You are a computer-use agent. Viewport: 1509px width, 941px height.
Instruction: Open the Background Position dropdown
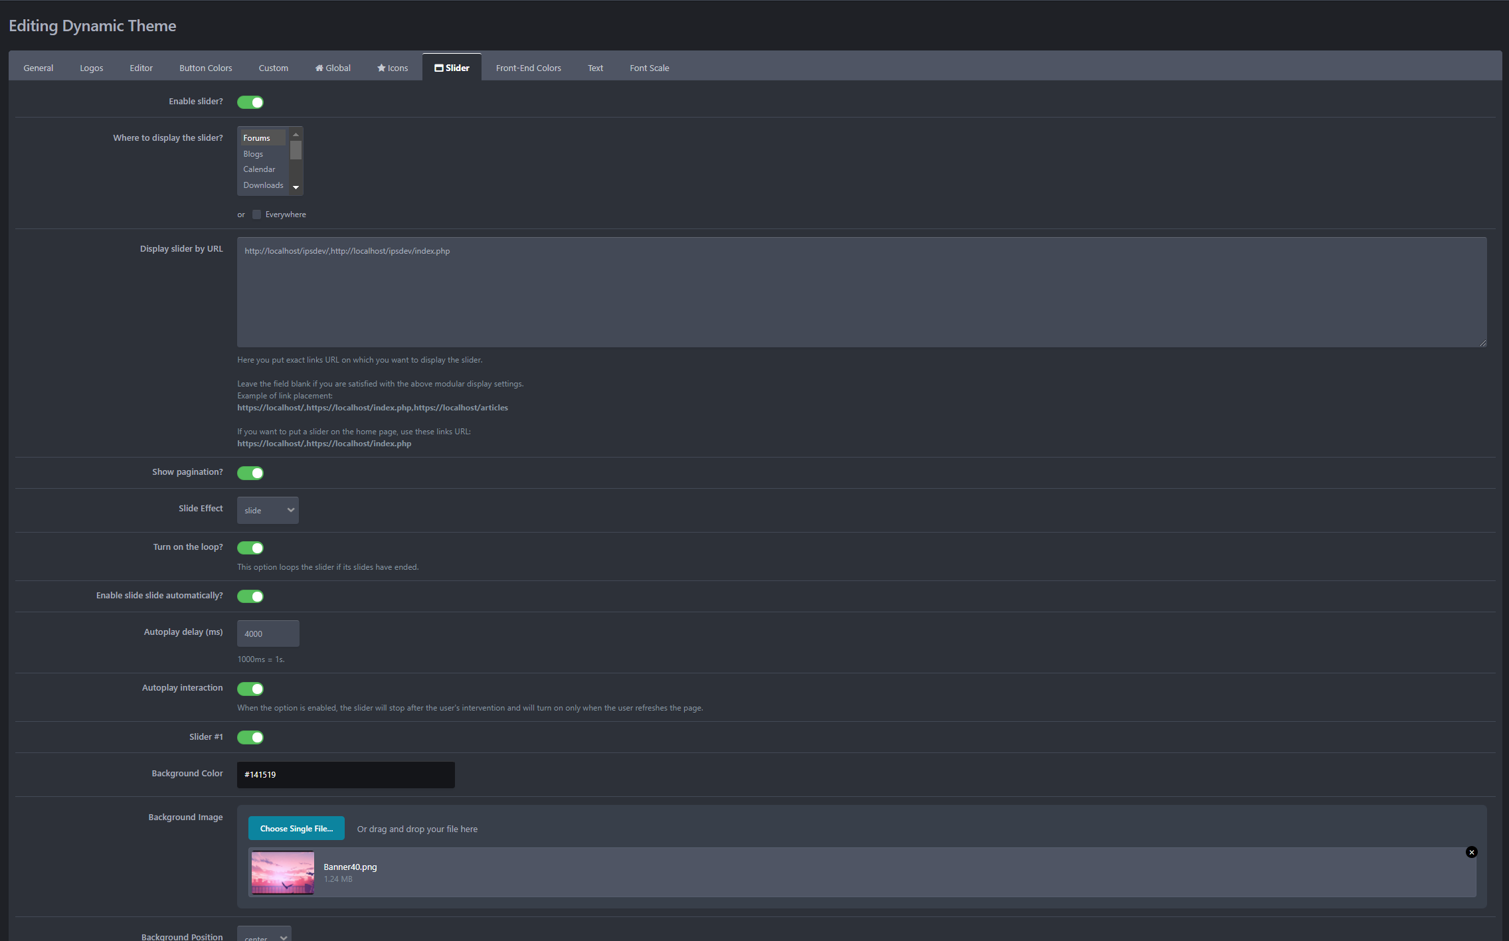tap(264, 935)
